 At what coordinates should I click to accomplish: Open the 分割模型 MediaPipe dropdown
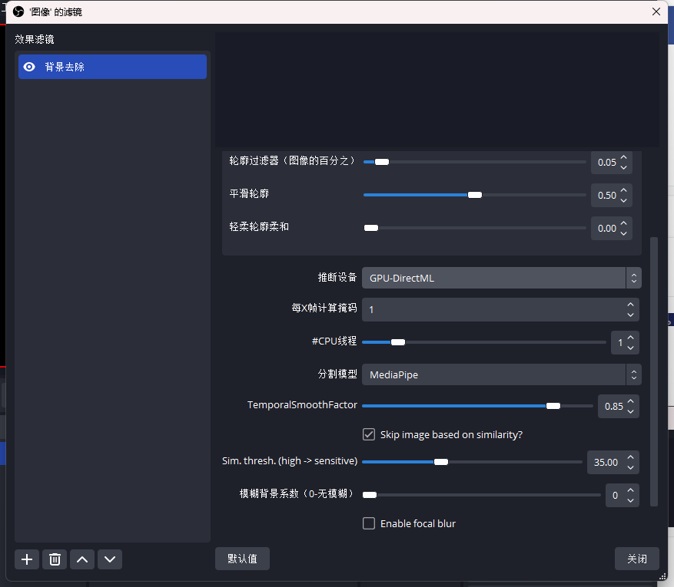click(501, 374)
